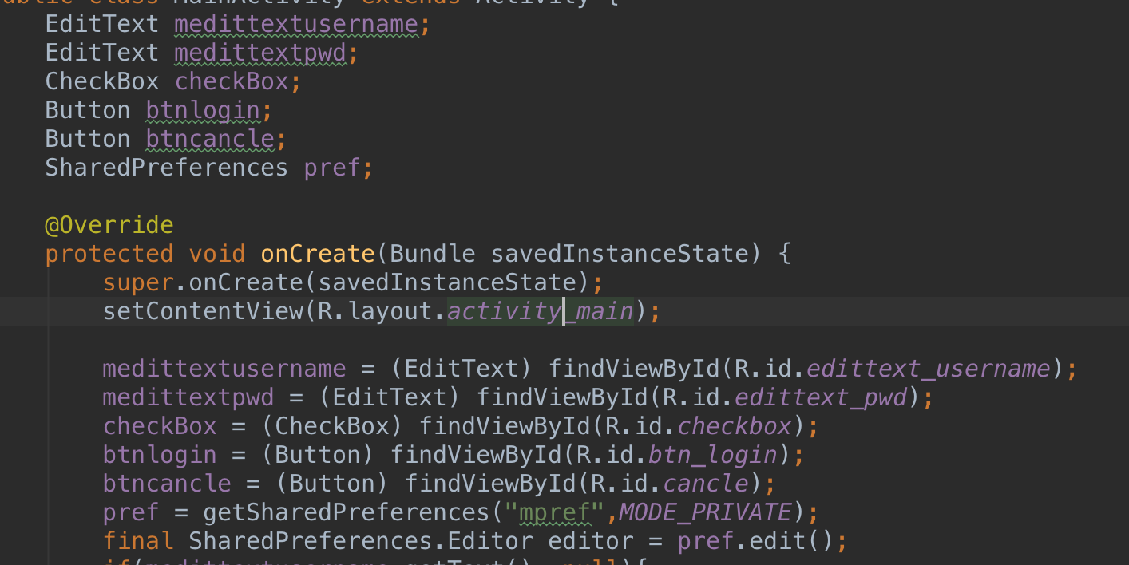Click edittext_username resource id

[x=929, y=369]
